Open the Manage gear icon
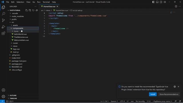The width and height of the screenshot is (183, 103). (x=3, y=96)
